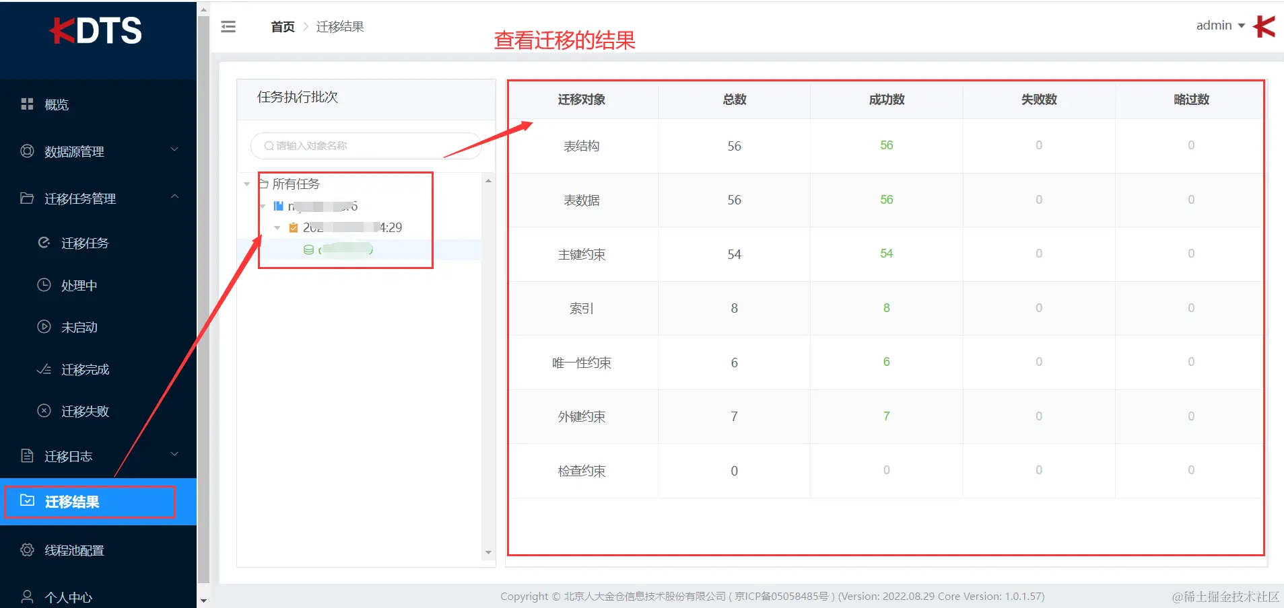Click the document icon beside 迁移日志

click(x=27, y=455)
